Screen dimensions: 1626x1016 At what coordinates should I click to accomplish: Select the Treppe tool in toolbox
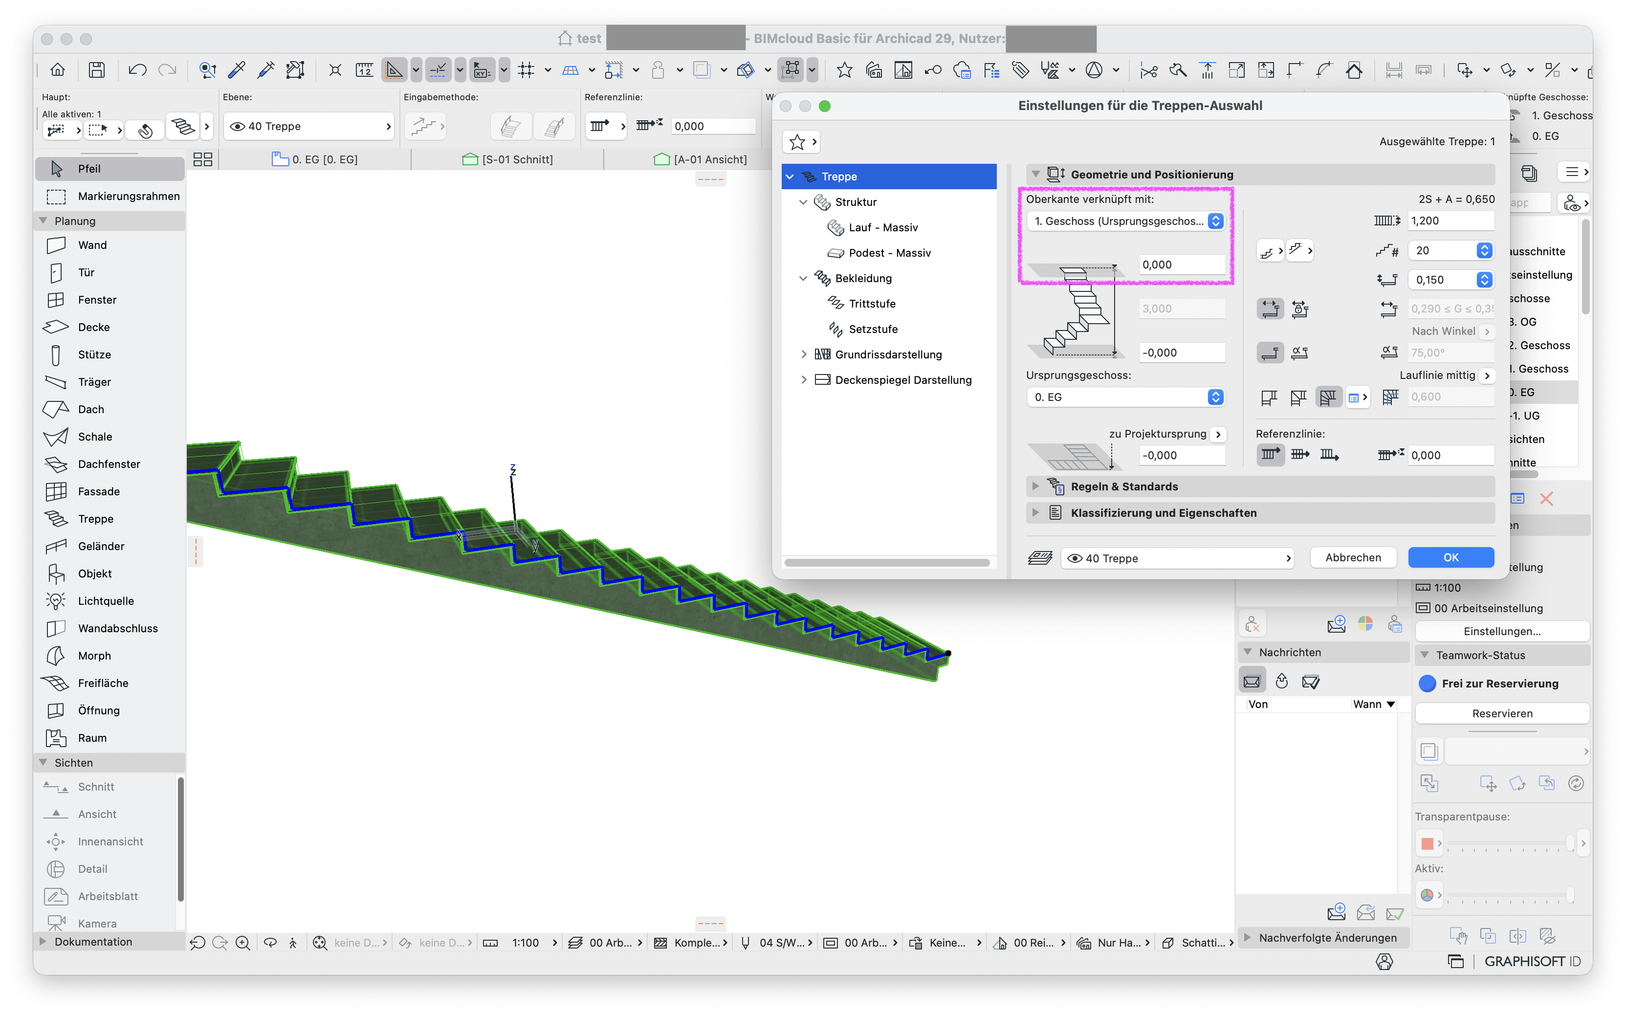point(110,519)
